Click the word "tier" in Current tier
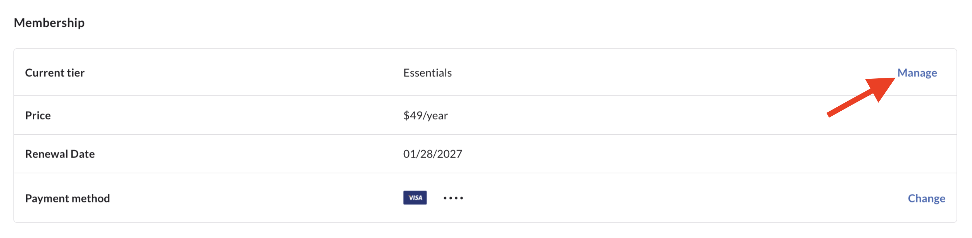Screen dimensions: 972x238 tap(75, 73)
